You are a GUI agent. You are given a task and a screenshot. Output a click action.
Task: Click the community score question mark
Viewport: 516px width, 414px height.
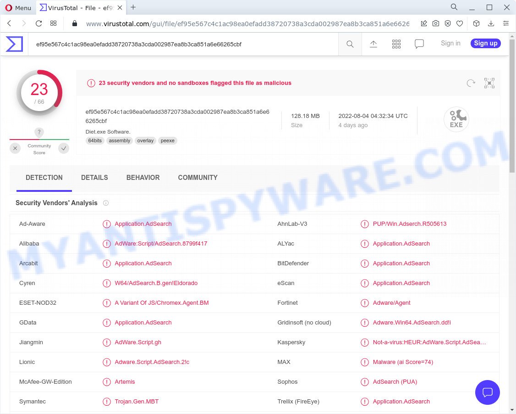point(39,132)
